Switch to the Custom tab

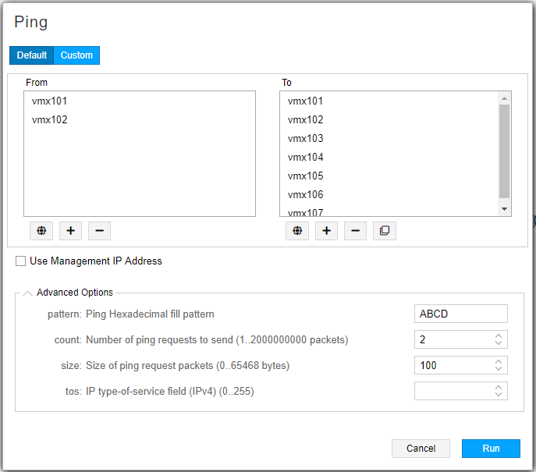pyautogui.click(x=76, y=55)
